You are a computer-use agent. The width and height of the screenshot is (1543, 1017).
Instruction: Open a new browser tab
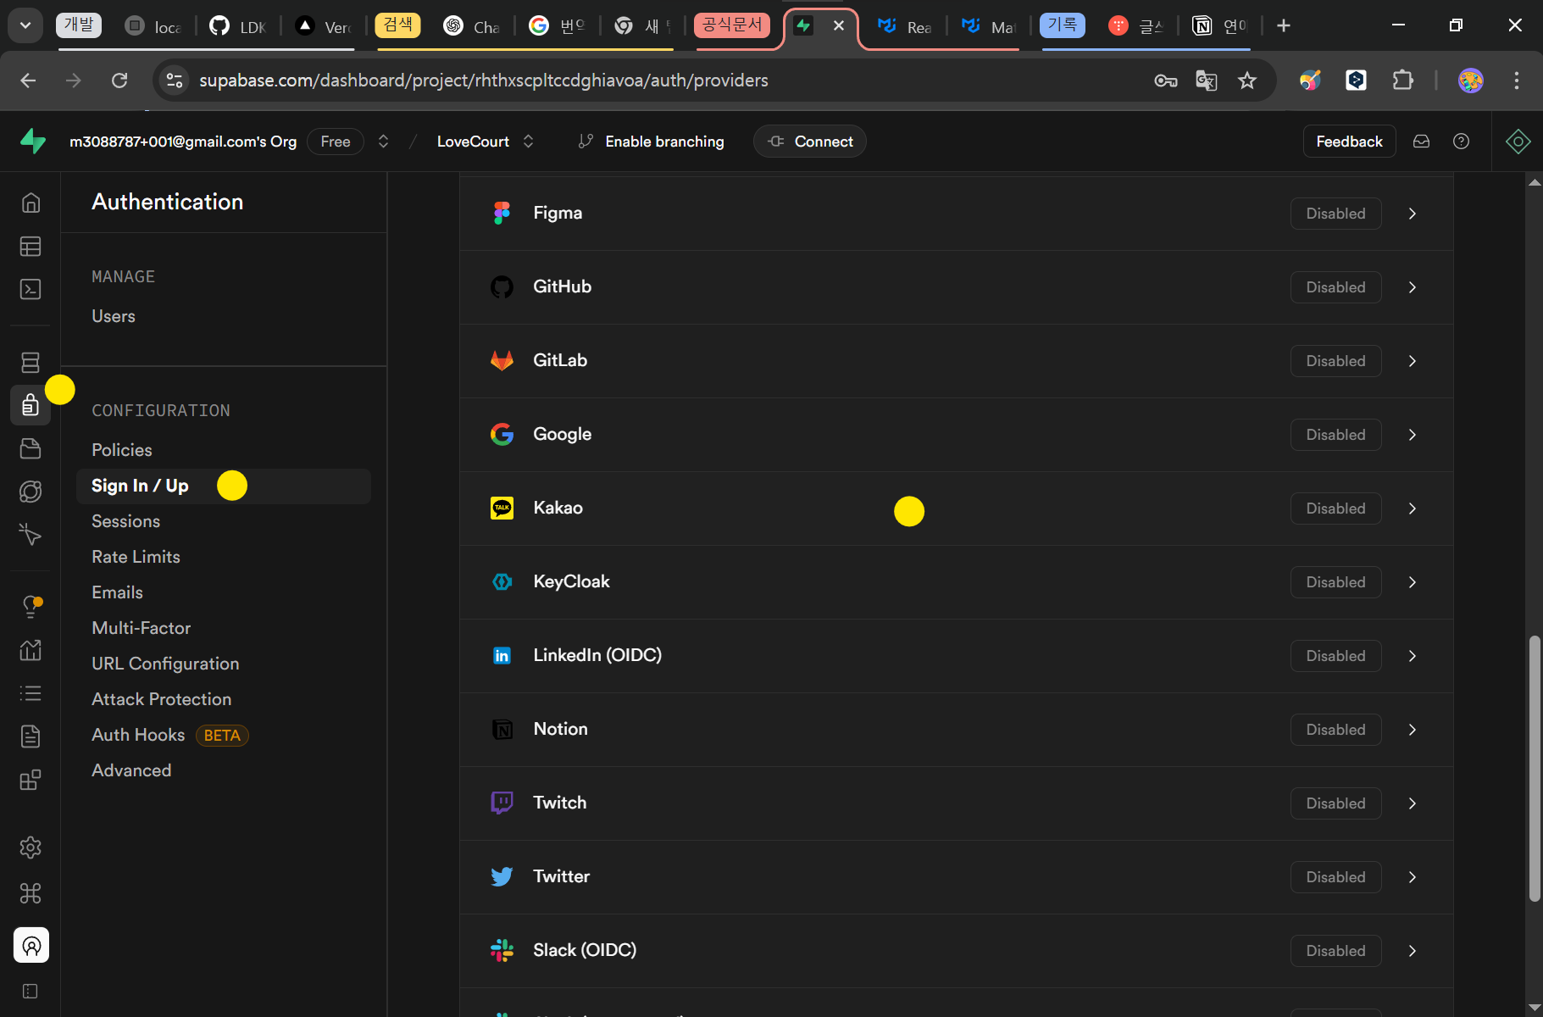pos(1284,26)
